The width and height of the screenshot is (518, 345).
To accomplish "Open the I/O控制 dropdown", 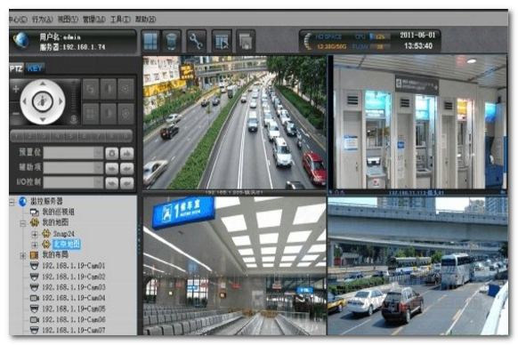I will (x=74, y=182).
